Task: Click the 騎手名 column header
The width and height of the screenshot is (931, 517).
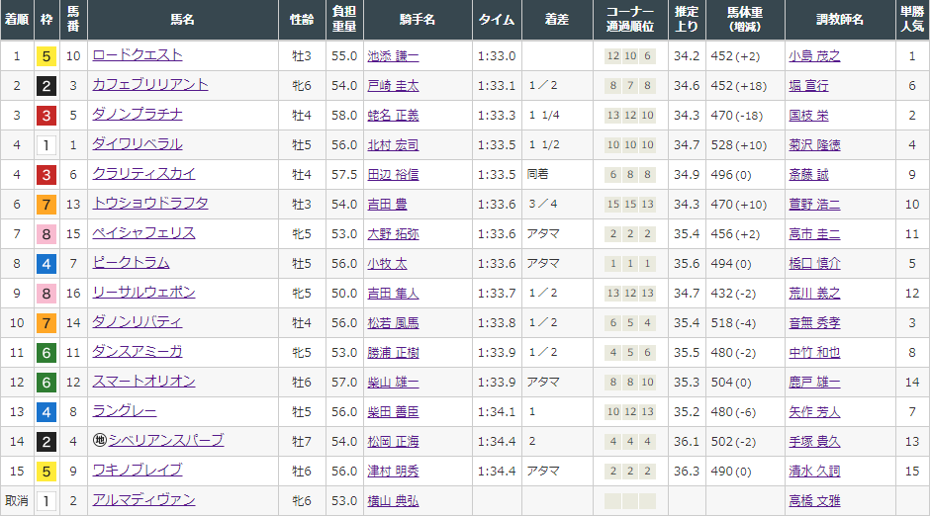Action: (418, 20)
